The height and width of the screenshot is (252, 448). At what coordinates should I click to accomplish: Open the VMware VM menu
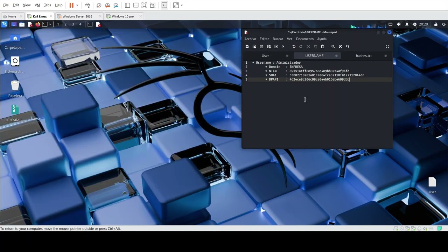37,5
